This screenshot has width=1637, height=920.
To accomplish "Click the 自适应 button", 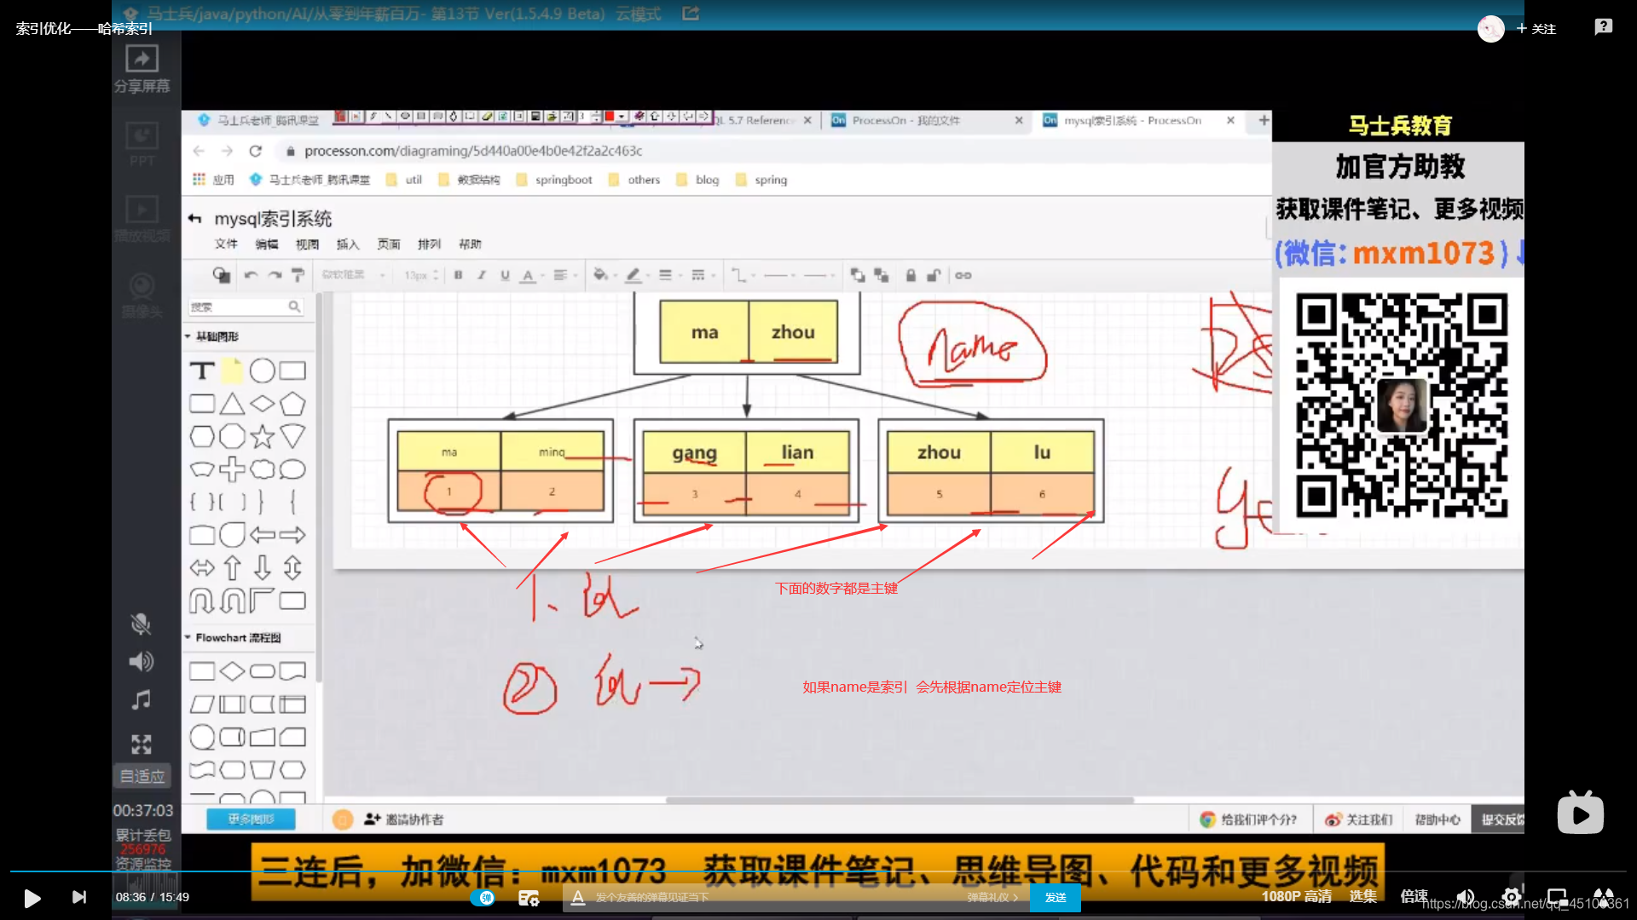I will [x=142, y=776].
